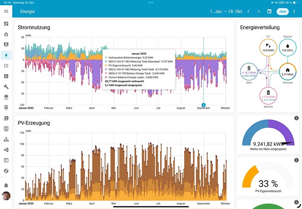Open the HACS store icon
The height and width of the screenshot is (209, 302).
pos(6,97)
